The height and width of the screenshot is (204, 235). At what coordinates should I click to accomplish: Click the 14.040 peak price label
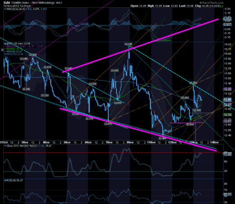coord(128,44)
